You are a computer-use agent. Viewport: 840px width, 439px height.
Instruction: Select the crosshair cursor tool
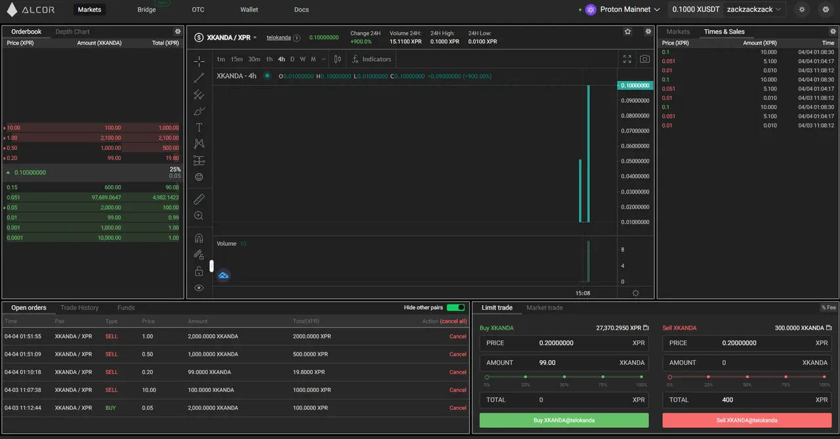(199, 61)
